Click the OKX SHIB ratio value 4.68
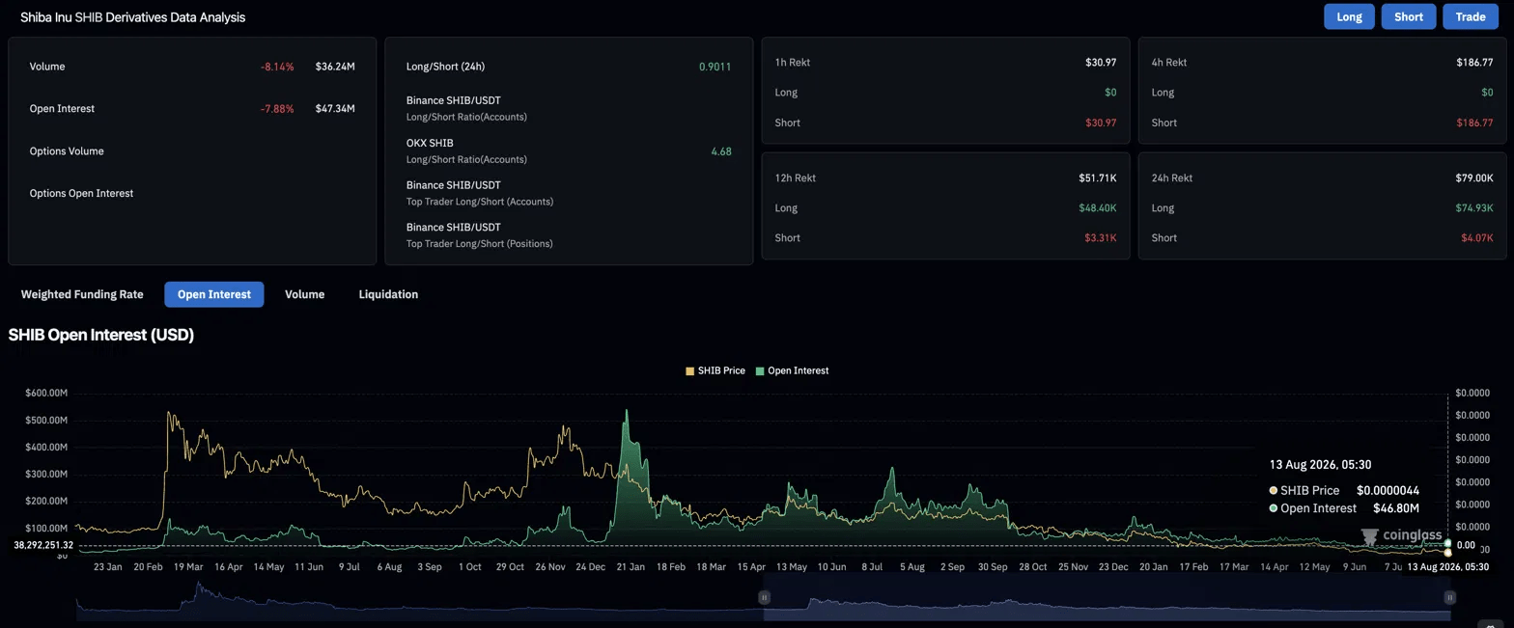Screen dimensions: 1514x628 (x=721, y=151)
